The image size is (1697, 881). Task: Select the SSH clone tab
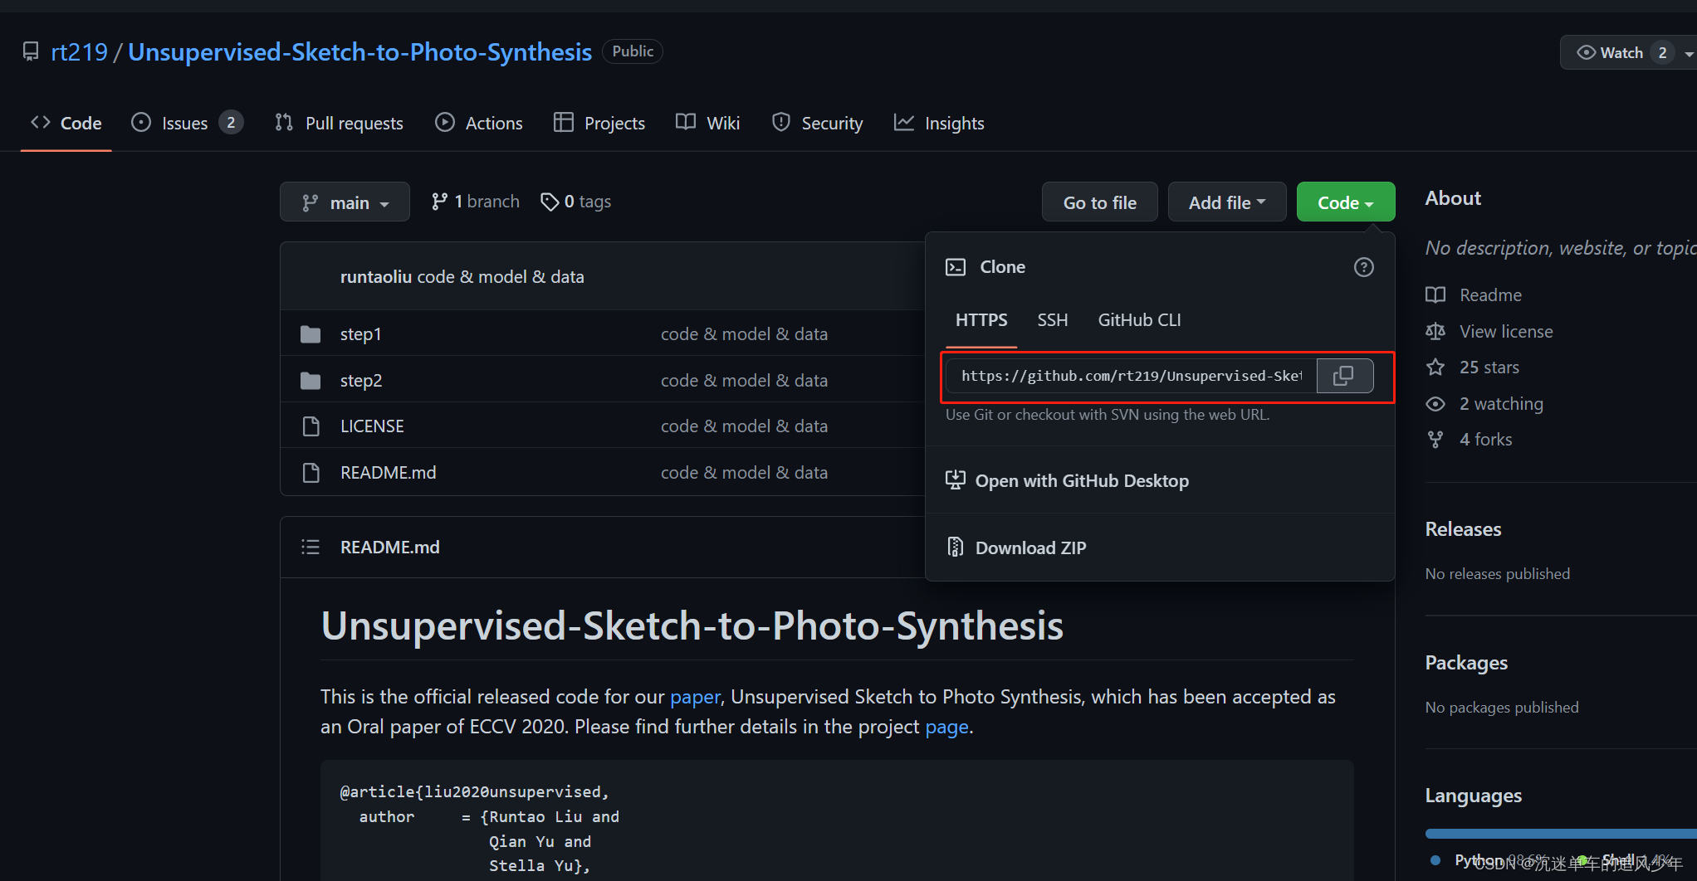1052,320
